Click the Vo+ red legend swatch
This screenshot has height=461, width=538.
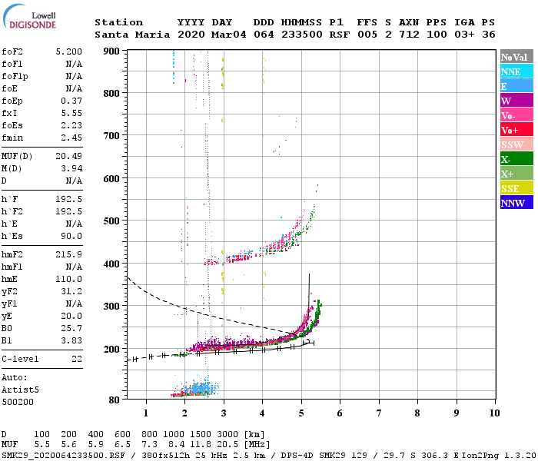[x=516, y=130]
